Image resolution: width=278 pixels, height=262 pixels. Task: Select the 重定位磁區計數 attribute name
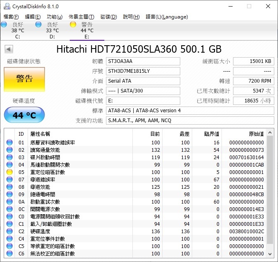(x=47, y=172)
